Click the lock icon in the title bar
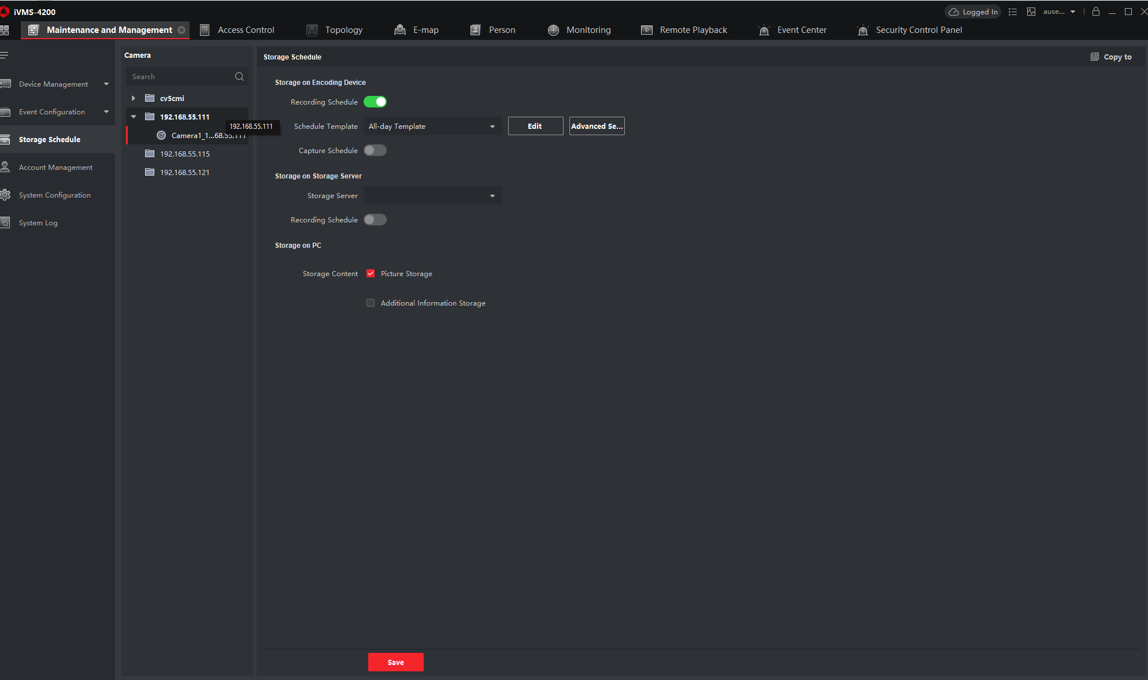This screenshot has width=1148, height=680. point(1095,12)
